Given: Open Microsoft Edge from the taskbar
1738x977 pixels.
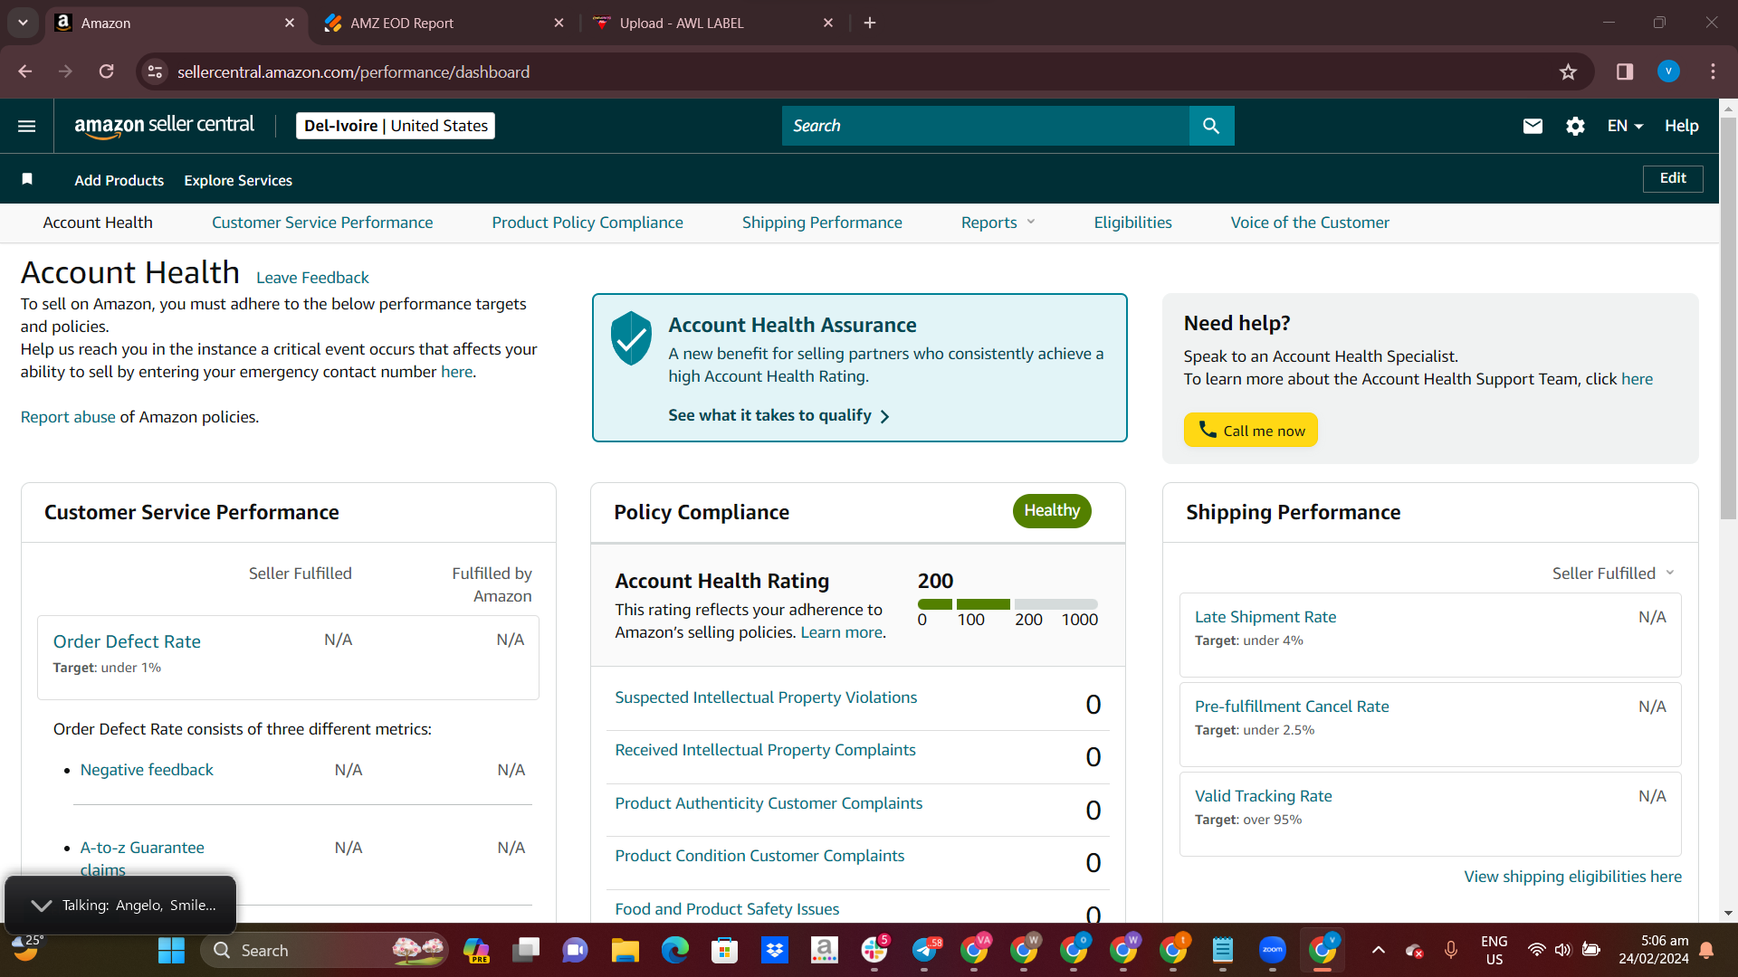Looking at the screenshot, I should [x=674, y=950].
